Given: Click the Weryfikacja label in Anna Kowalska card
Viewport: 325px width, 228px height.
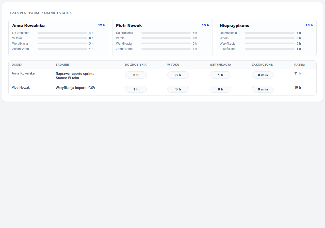Looking at the screenshot, I should (x=20, y=44).
